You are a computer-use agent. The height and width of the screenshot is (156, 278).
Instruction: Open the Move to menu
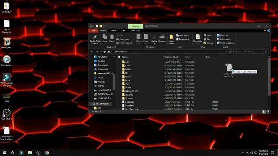click(x=138, y=39)
